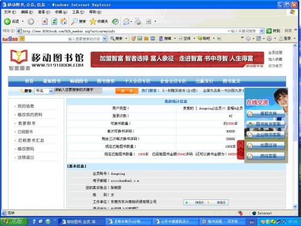Open 修改我的资料 in the left sidebar

point(30,115)
